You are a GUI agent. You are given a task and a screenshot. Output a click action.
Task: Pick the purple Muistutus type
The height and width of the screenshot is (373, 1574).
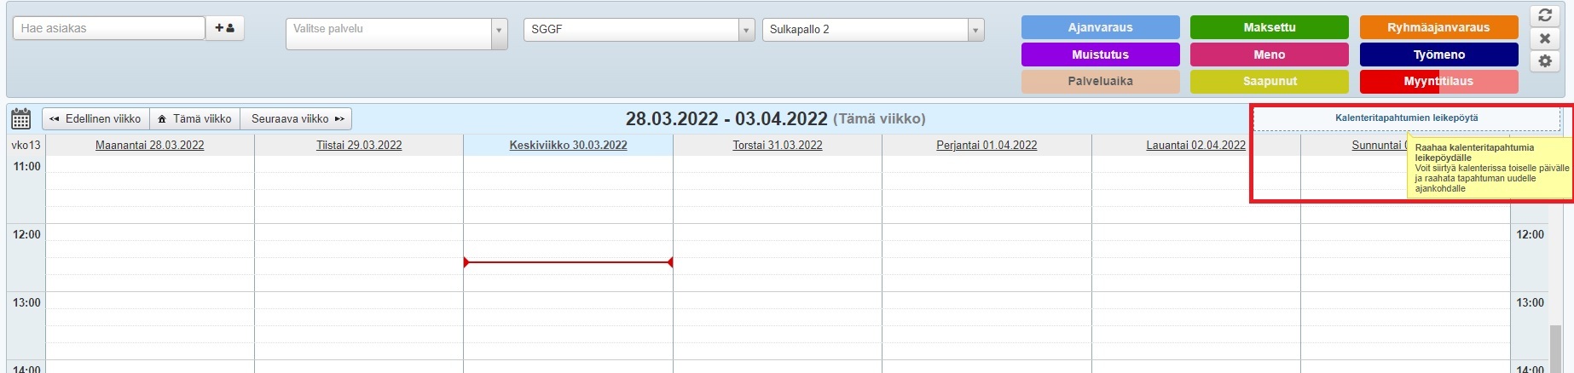pyautogui.click(x=1100, y=55)
